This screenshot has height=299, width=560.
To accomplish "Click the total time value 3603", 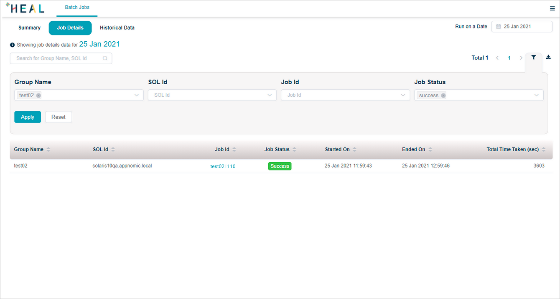I will [539, 166].
